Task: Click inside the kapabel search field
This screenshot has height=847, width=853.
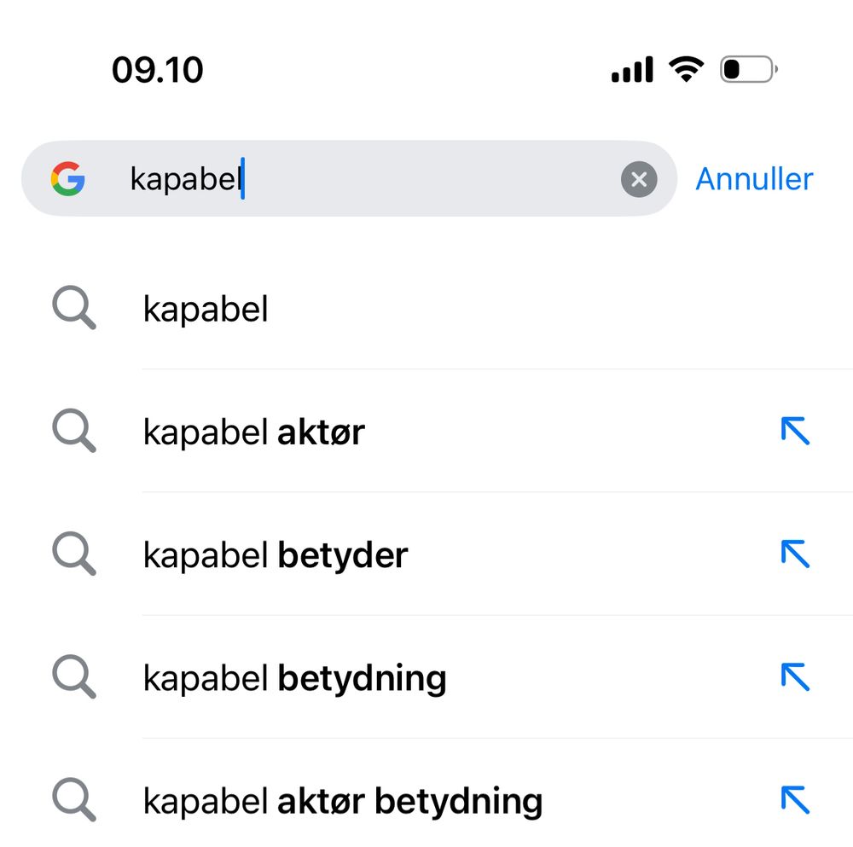Action: [x=384, y=179]
